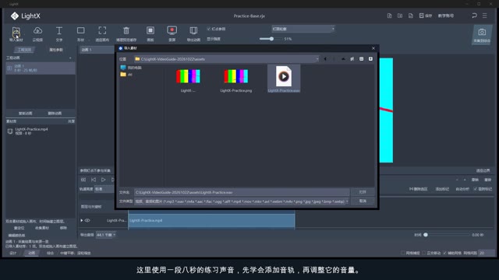
Task: Jump to timeline start with rewind button
Action: [x=83, y=180]
